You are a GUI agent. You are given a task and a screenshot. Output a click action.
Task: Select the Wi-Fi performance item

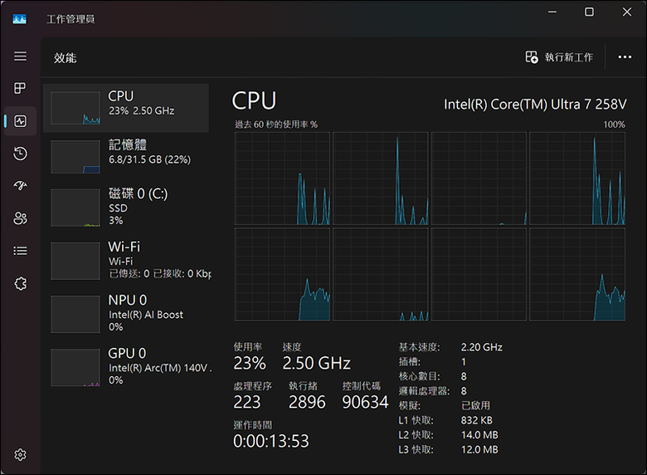126,261
